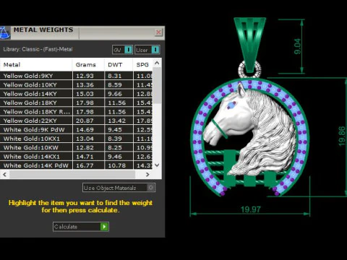Click the 10.78 DWT value
Viewport: 347px width, 260px height.
coord(117,165)
